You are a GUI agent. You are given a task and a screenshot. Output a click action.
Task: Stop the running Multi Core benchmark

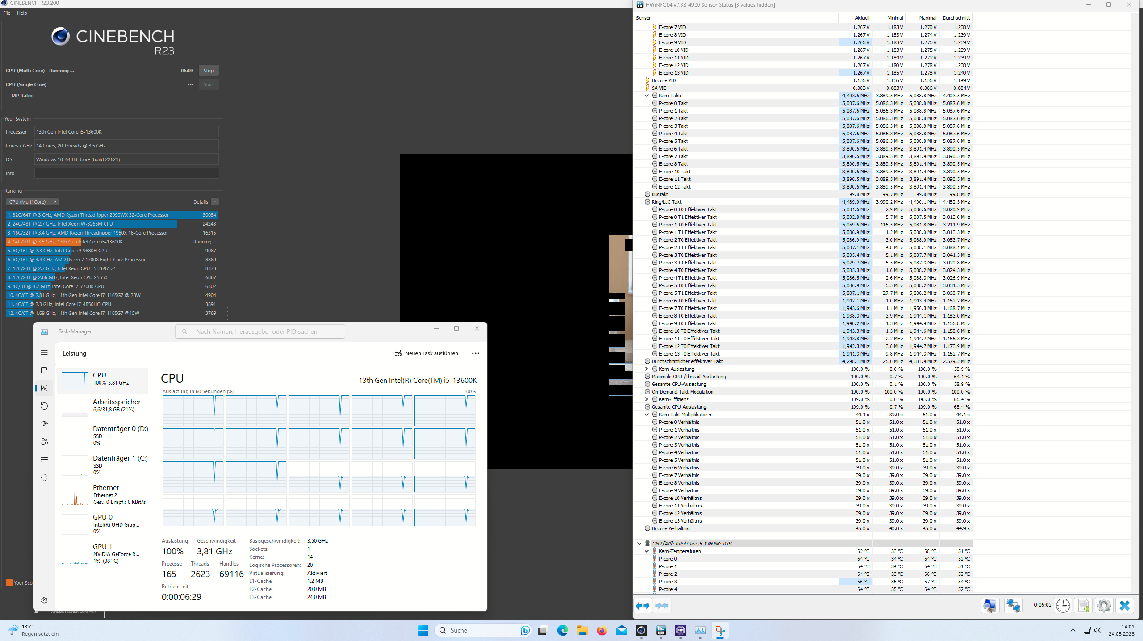(208, 71)
